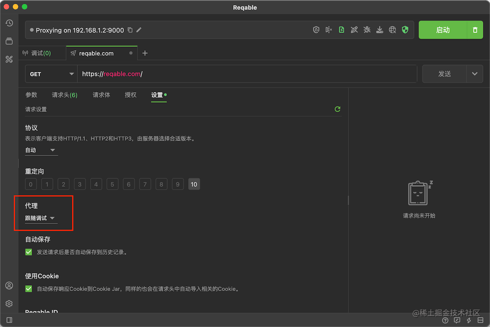
Task: Clear captured traffic with trash button
Action: pyautogui.click(x=475, y=30)
